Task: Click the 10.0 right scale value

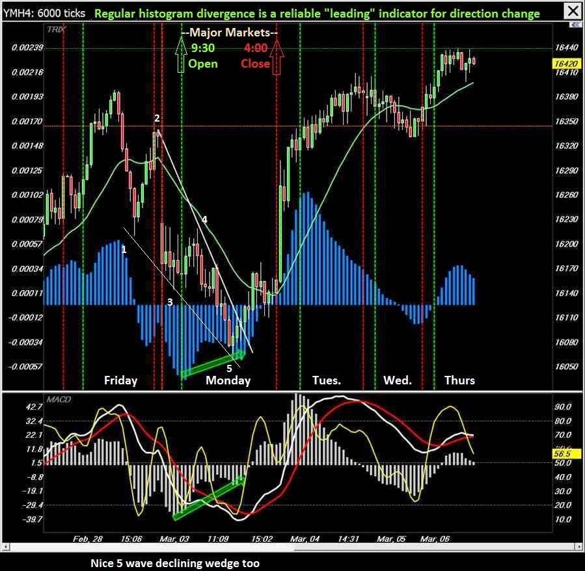Action: click(564, 519)
